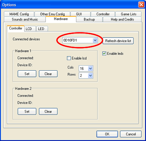Viewport: 146px width, 141px height.
Task: Click Clear button in Hardware 1
Action: [x=48, y=74]
